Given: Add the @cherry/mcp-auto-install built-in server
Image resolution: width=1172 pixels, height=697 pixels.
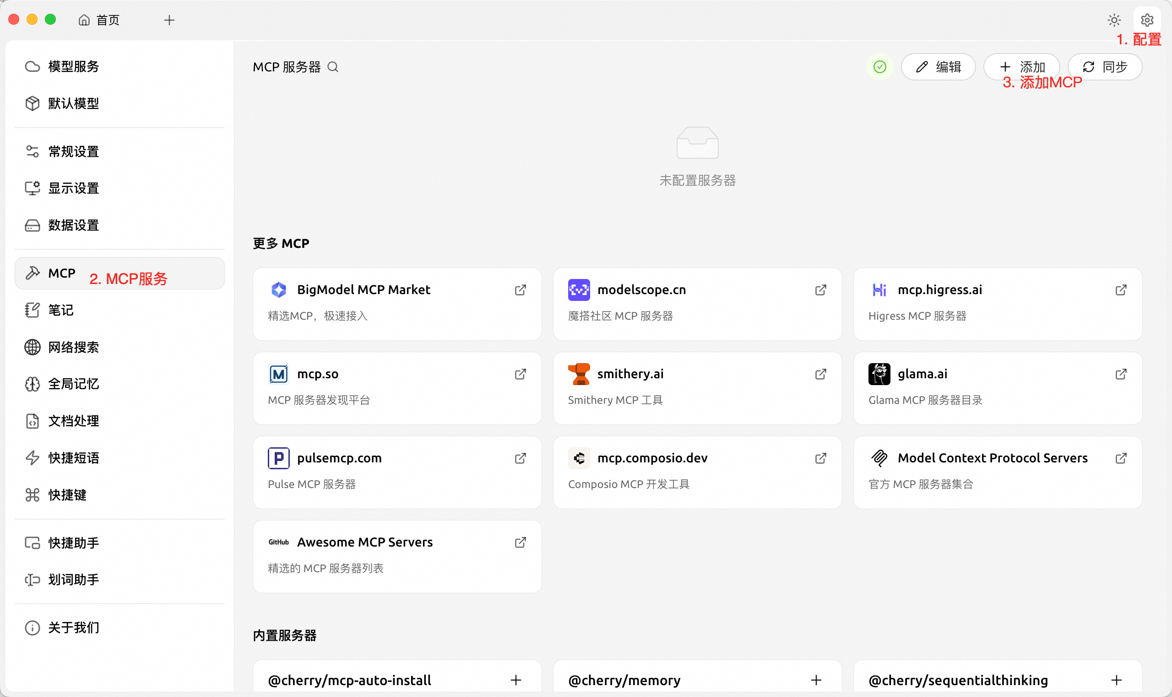Looking at the screenshot, I should 515,680.
